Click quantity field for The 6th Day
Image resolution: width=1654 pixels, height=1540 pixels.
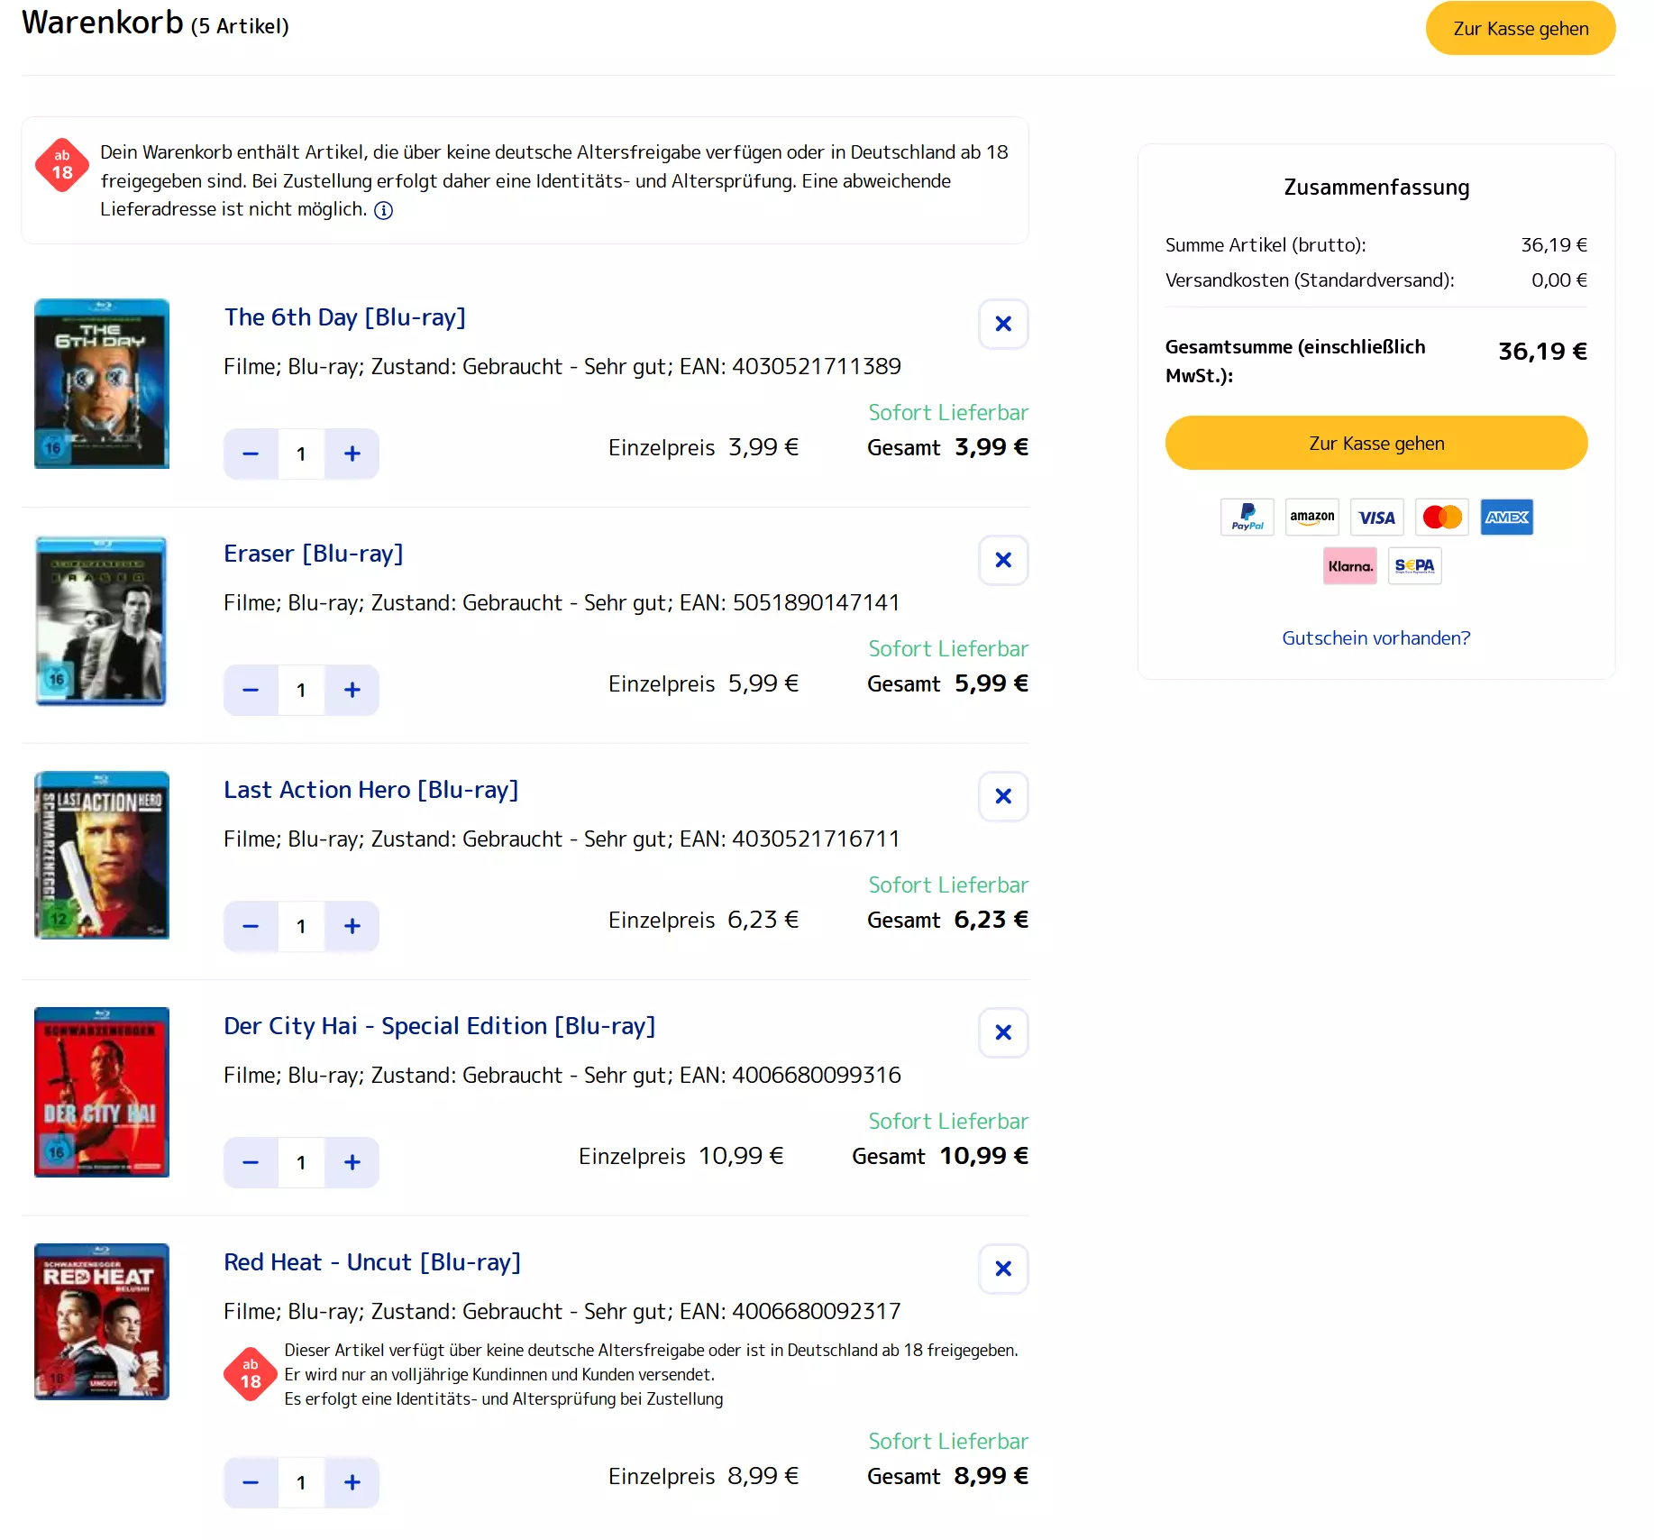click(301, 454)
